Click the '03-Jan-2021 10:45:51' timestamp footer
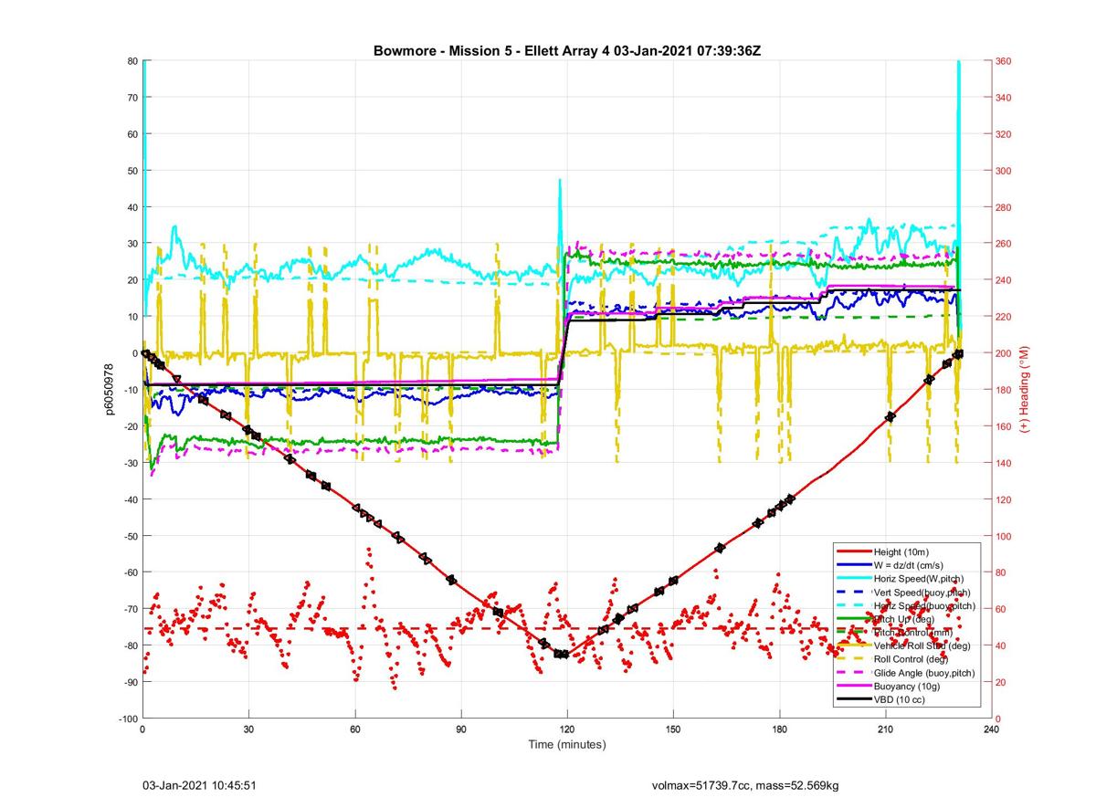 tap(198, 785)
